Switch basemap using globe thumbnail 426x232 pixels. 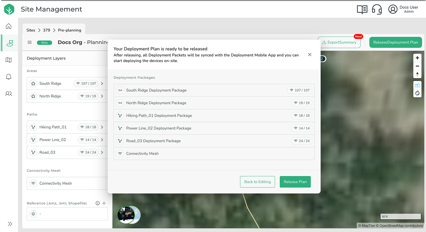pyautogui.click(x=129, y=215)
